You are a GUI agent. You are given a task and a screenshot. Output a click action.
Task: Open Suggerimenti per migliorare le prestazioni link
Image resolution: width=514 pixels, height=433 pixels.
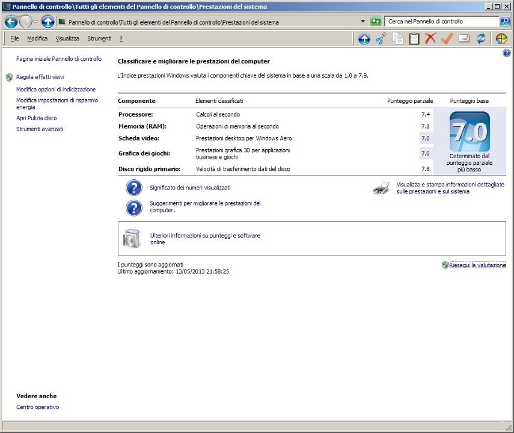pyautogui.click(x=205, y=207)
